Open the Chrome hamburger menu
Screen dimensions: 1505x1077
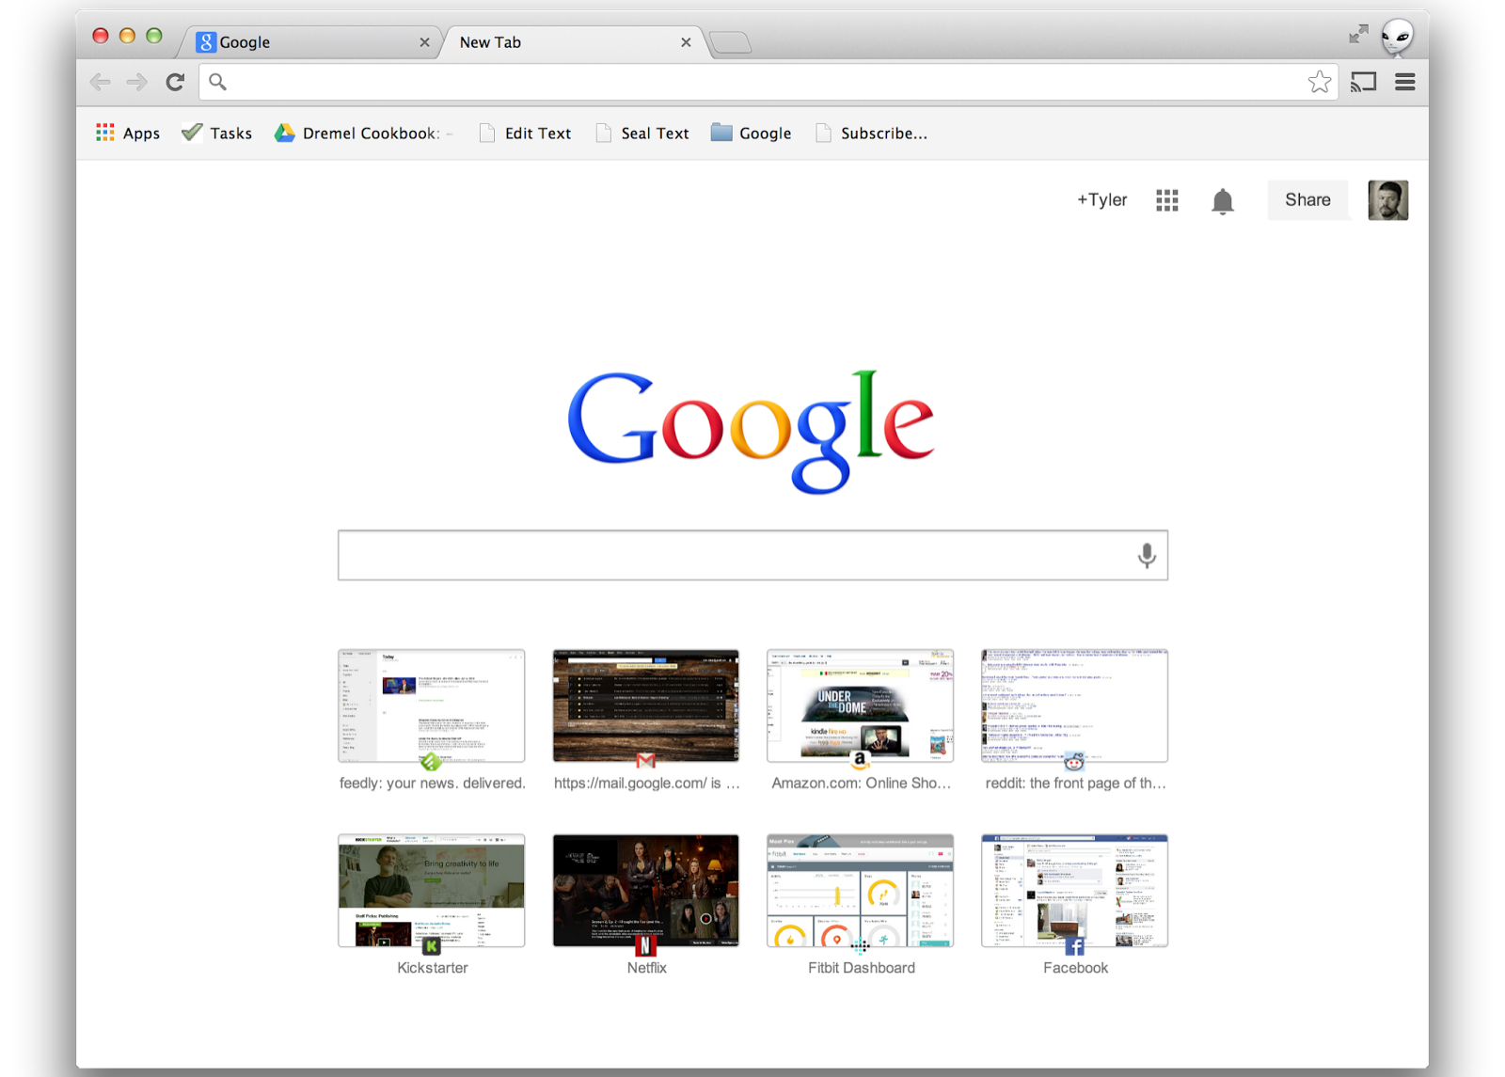pos(1404,82)
